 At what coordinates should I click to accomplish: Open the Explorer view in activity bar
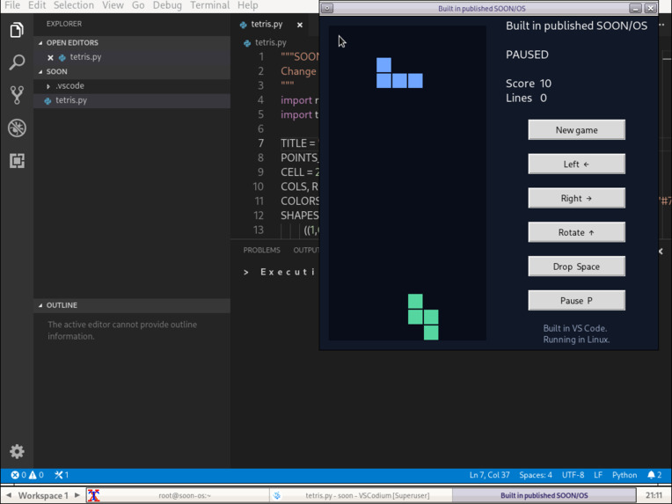tap(17, 30)
